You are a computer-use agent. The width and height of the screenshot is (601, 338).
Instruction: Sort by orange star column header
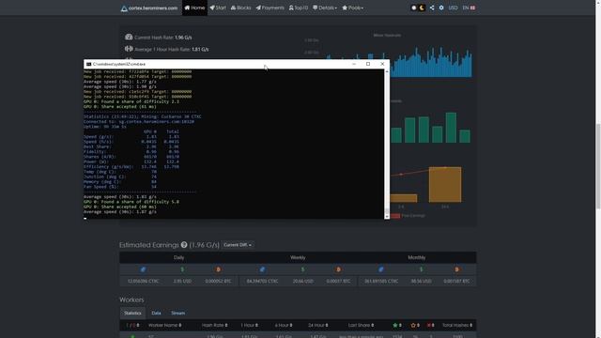(x=415, y=325)
